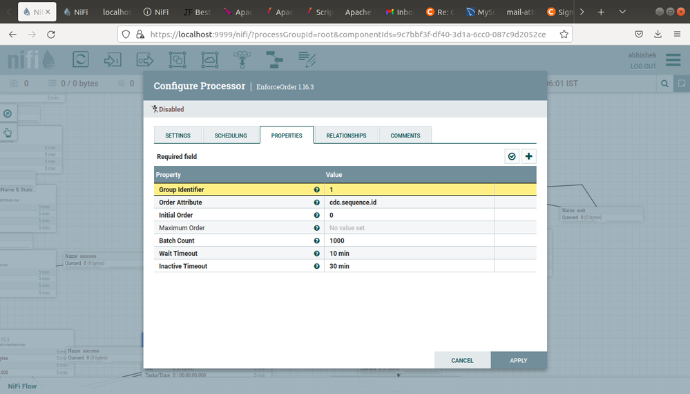The width and height of the screenshot is (690, 394).
Task: Select the Comments tab
Action: [x=405, y=135]
